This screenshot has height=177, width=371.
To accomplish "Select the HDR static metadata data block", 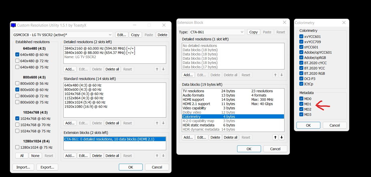I will (233, 125).
